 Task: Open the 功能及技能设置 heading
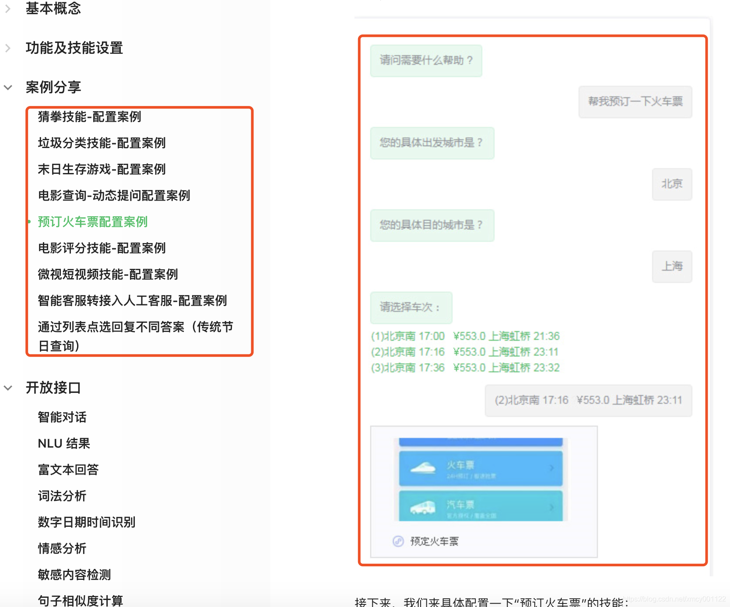click(x=74, y=48)
